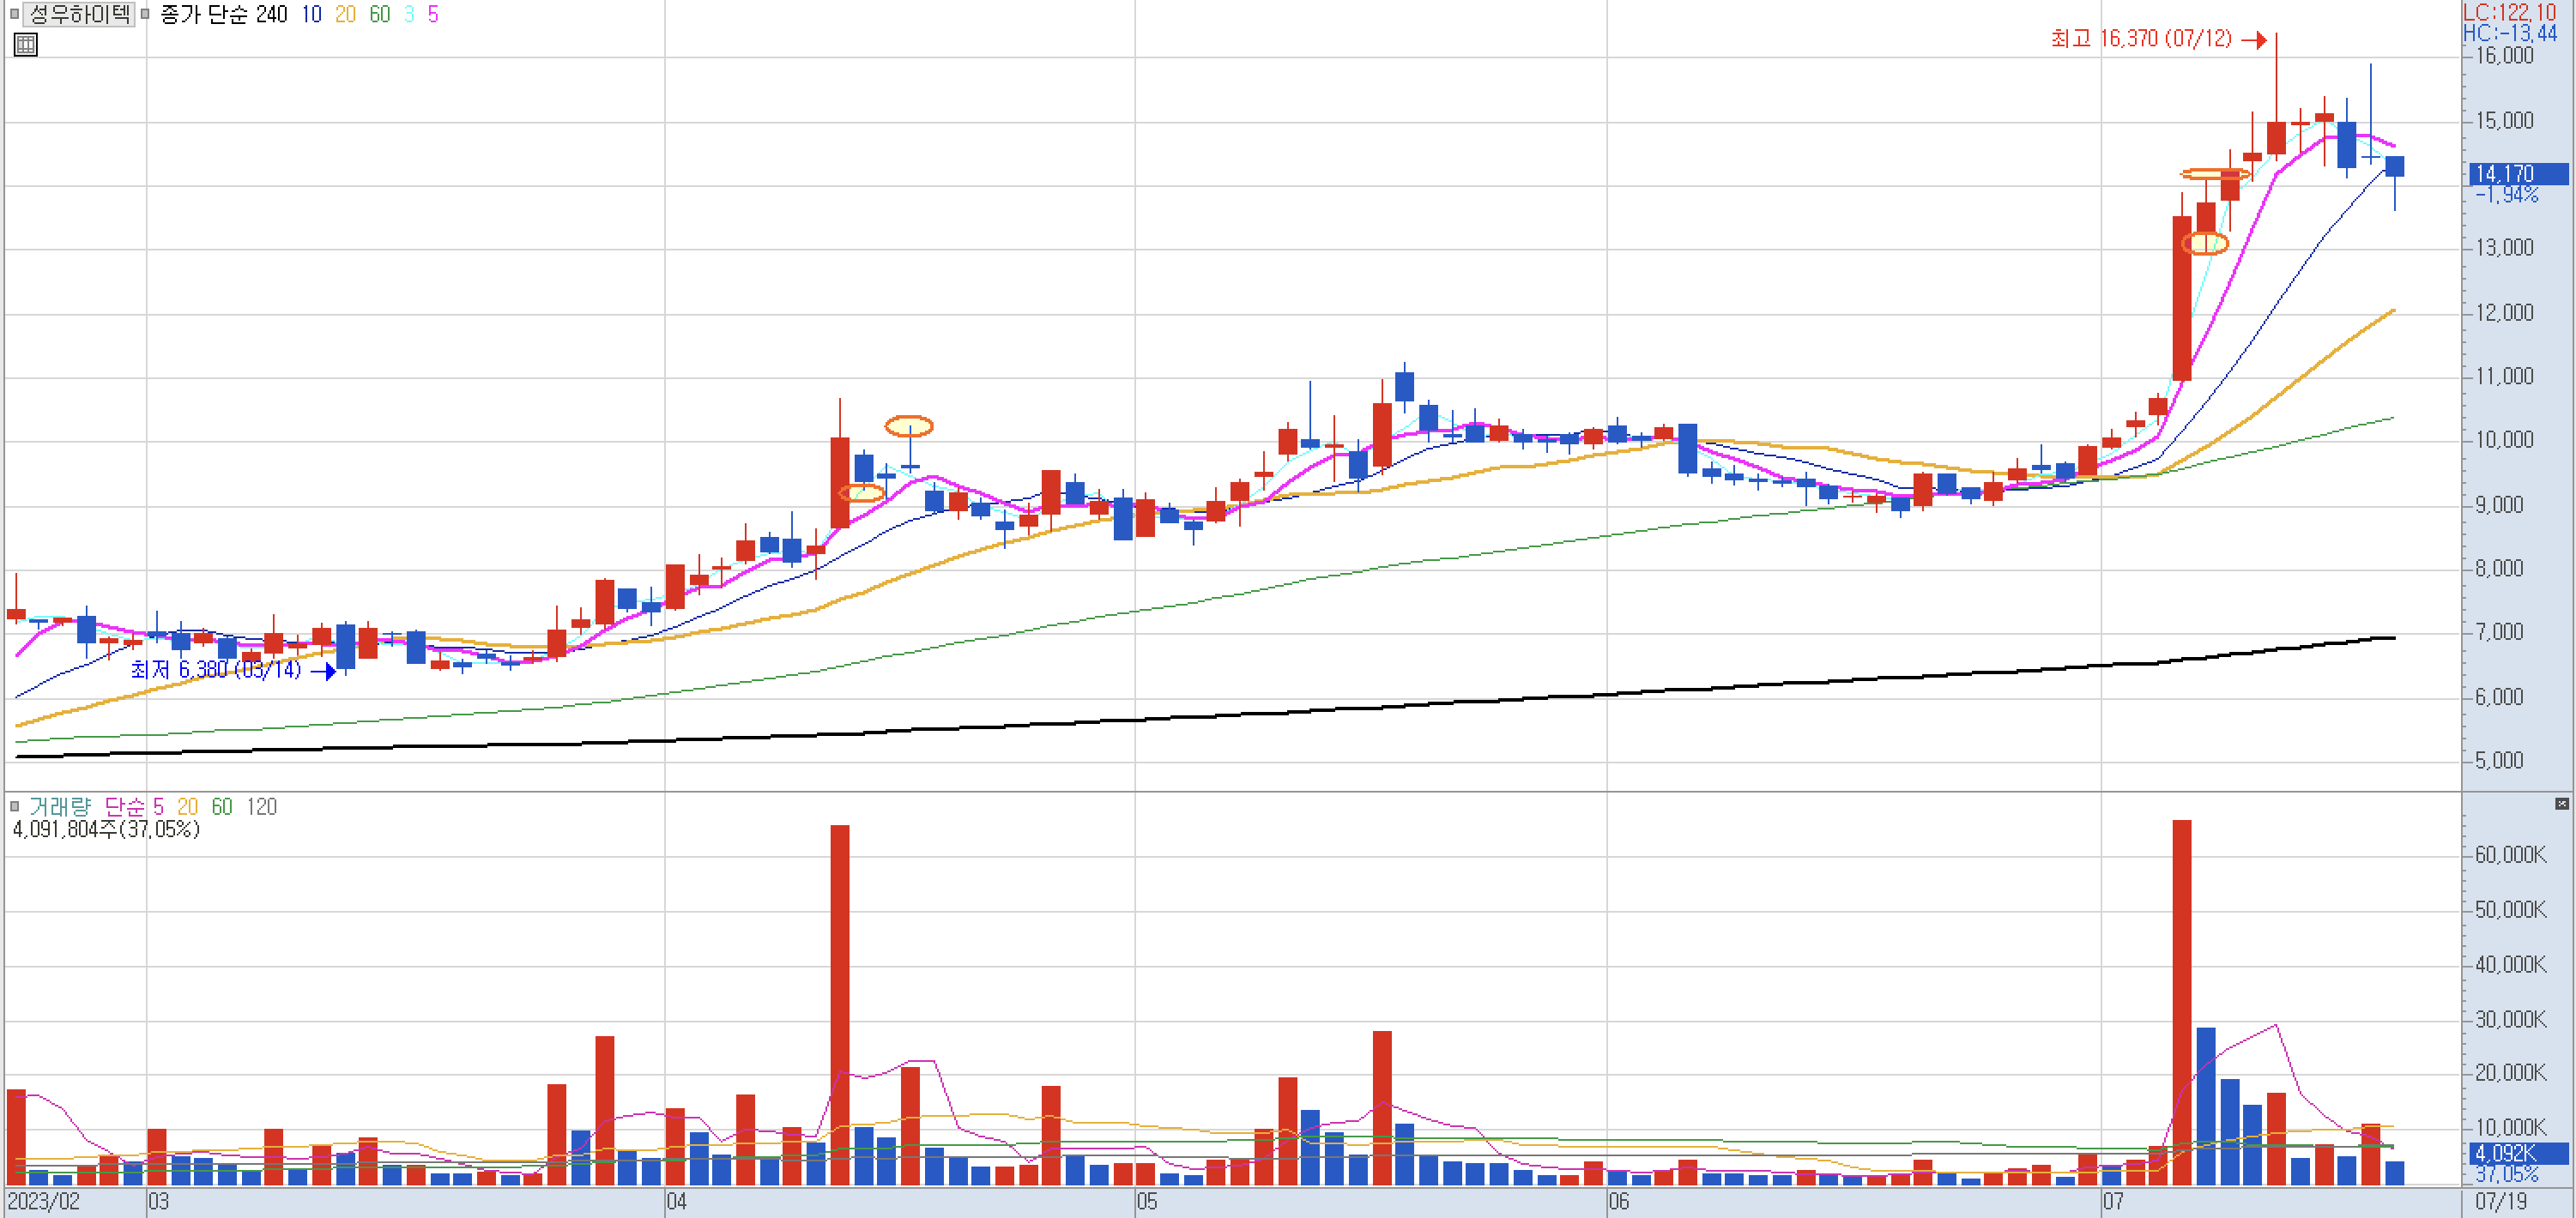Viewport: 2576px width, 1218px height.
Task: Click the blue arrow at 최저 6,380 marker
Action: coord(323,672)
